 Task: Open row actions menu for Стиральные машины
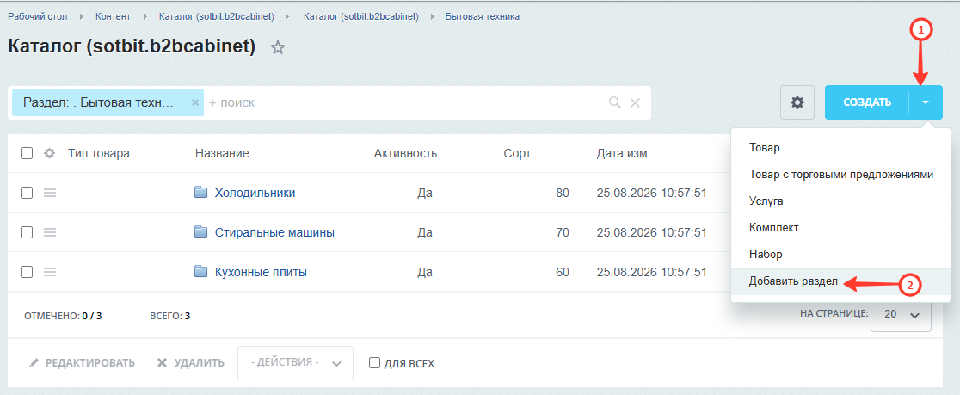50,232
